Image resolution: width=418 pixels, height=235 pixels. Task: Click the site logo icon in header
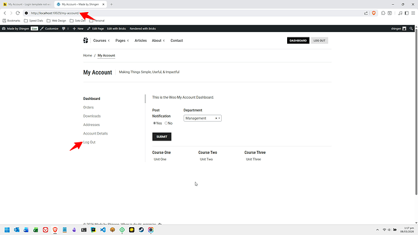pyautogui.click(x=85, y=41)
